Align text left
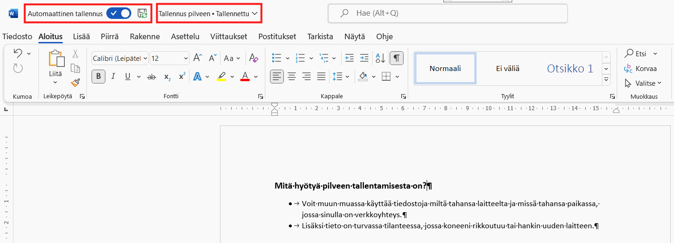This screenshot has width=674, height=243. pos(276,76)
